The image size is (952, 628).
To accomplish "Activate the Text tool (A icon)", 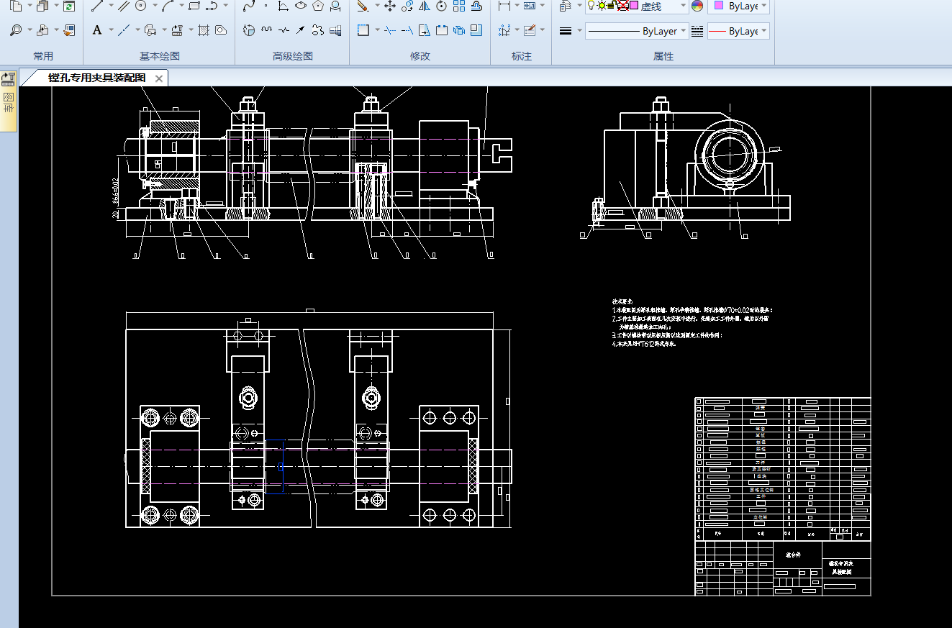I will click(x=97, y=30).
